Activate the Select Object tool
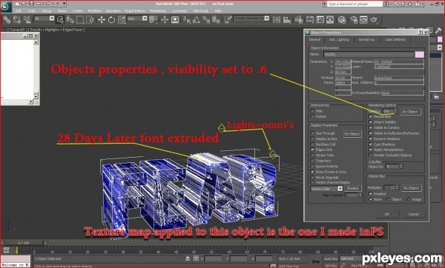 click(60, 19)
